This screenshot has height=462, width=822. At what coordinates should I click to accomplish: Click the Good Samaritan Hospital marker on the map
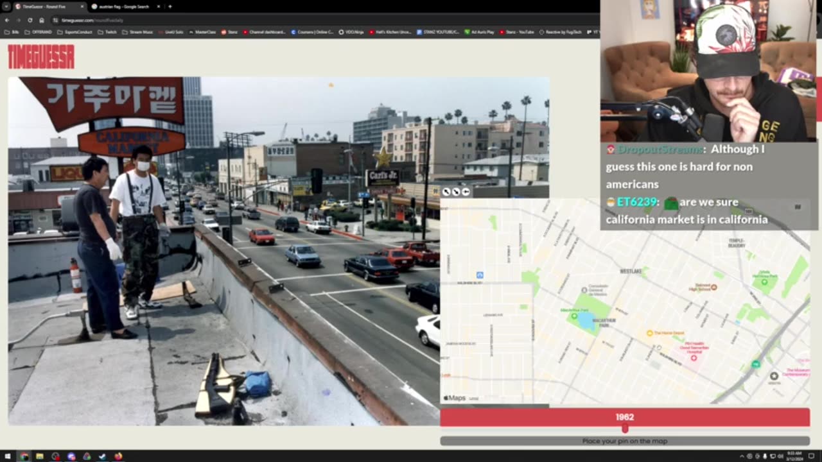pos(694,358)
